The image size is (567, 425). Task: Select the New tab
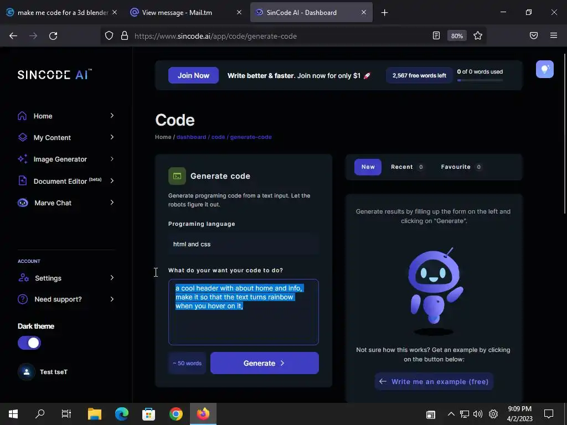(x=368, y=167)
